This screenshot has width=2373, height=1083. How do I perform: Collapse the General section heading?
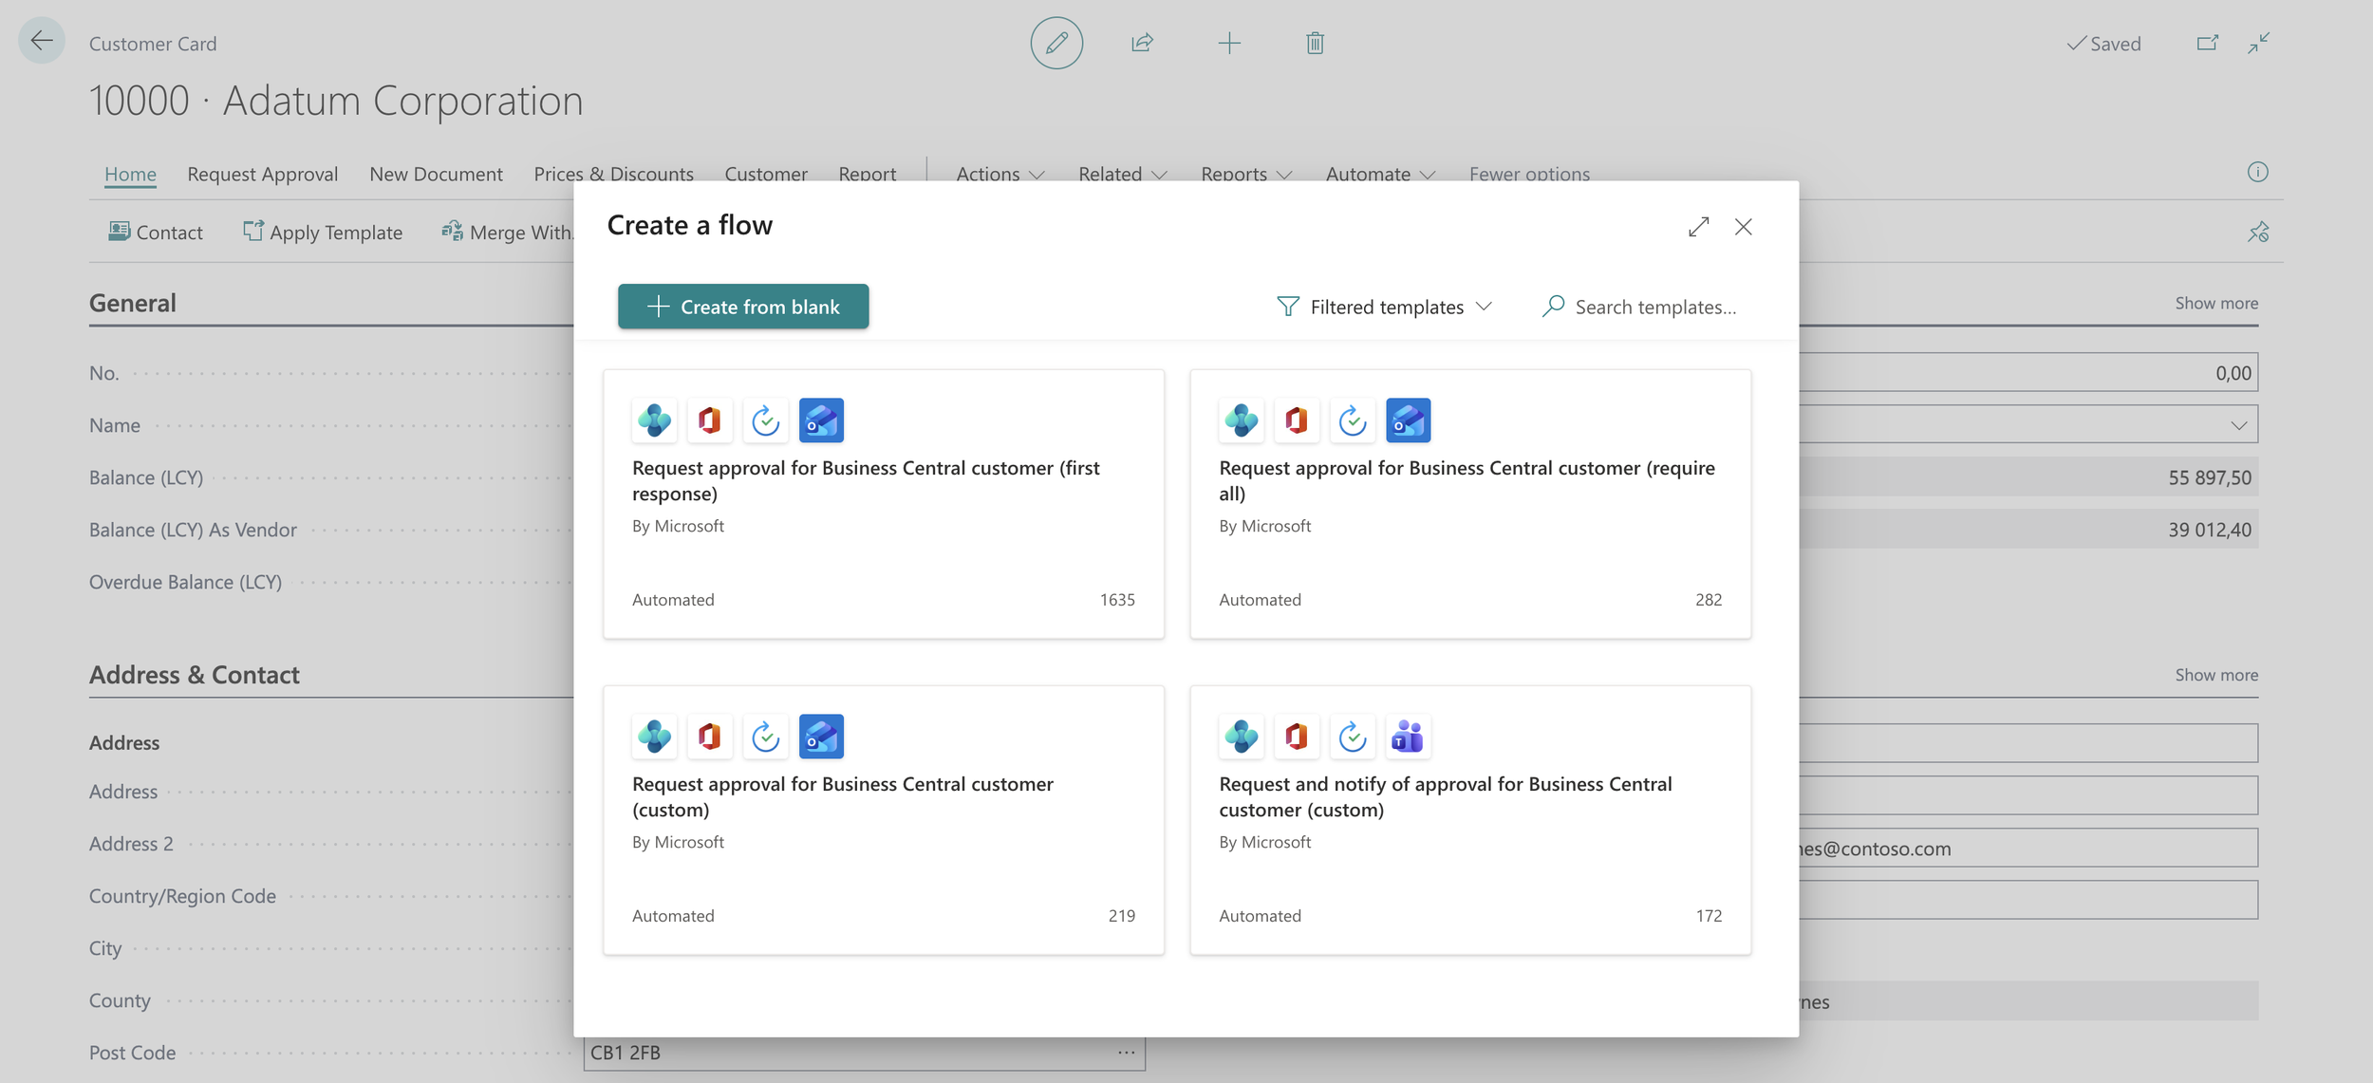(133, 303)
